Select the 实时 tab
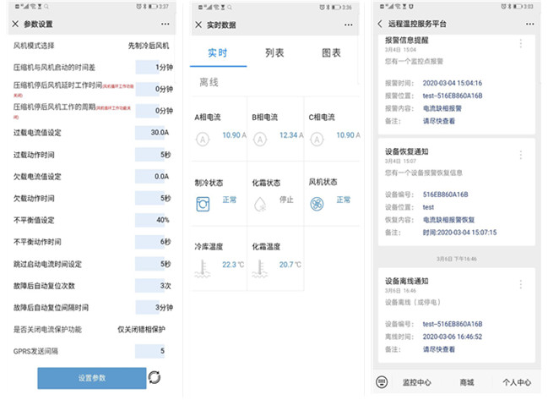Screen dimensions: 548x400 click(x=218, y=52)
